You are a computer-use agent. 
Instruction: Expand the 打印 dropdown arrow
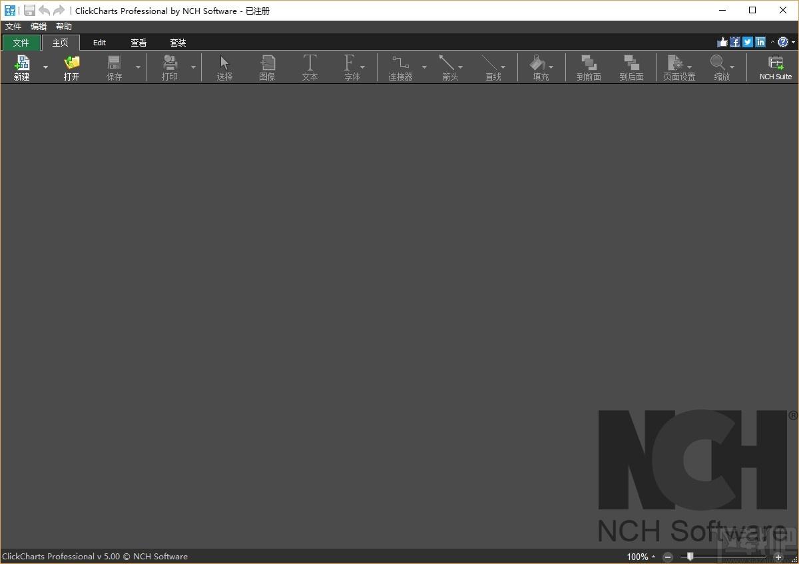[x=193, y=67]
